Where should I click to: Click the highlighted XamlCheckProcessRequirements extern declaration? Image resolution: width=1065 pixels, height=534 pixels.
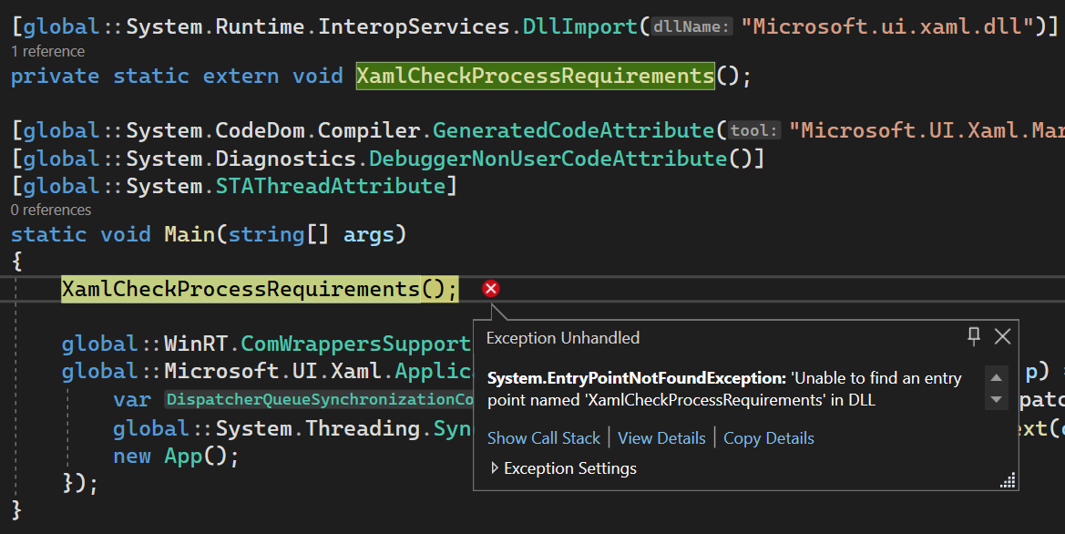coord(535,76)
